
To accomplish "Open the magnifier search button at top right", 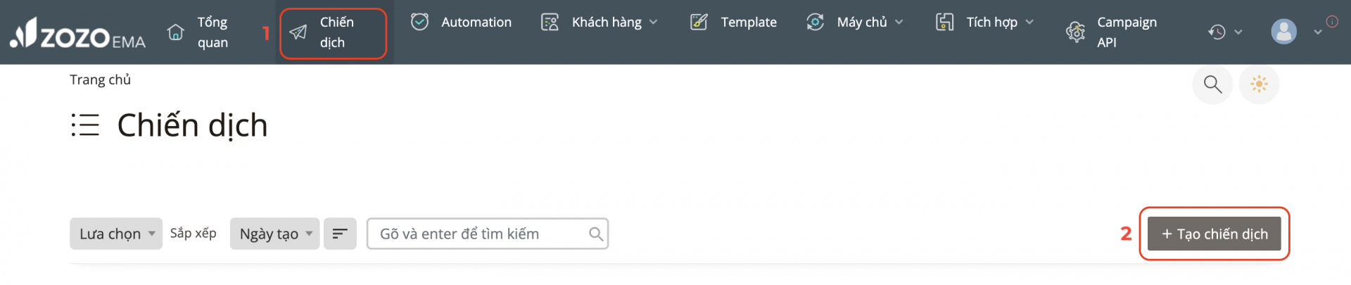I will [x=1212, y=84].
